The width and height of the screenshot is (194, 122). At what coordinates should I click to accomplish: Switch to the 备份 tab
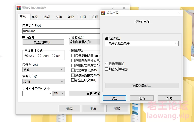(71, 17)
